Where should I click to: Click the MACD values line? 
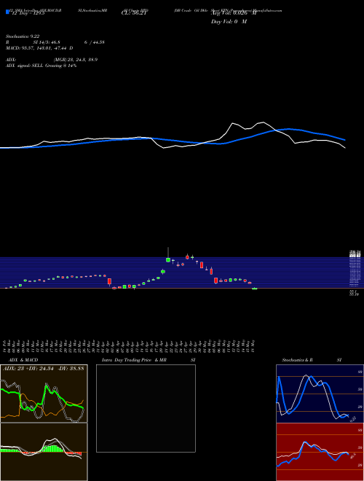pos(39,48)
